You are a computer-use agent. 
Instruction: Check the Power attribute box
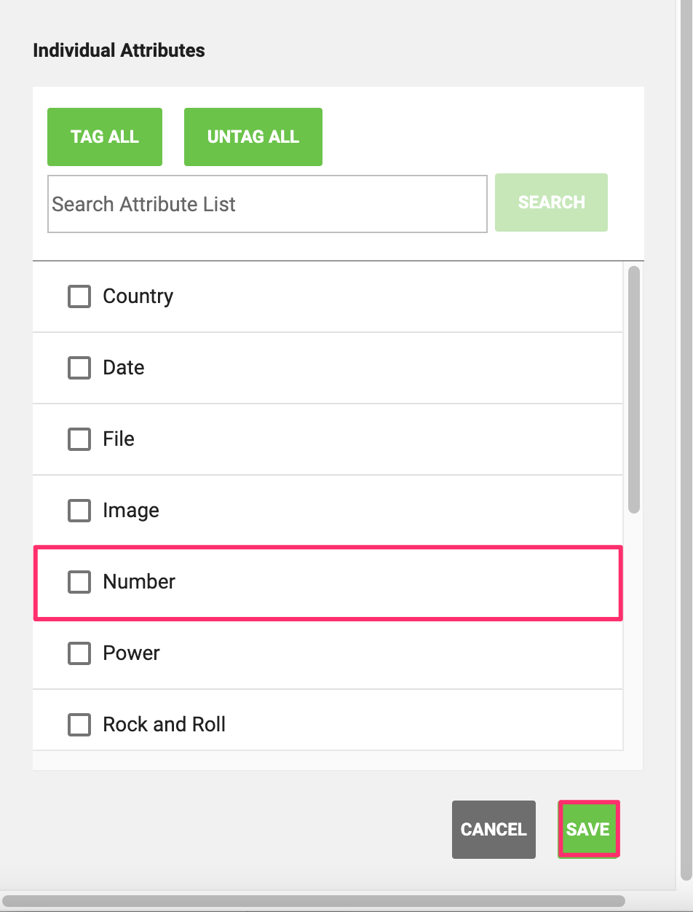(79, 653)
